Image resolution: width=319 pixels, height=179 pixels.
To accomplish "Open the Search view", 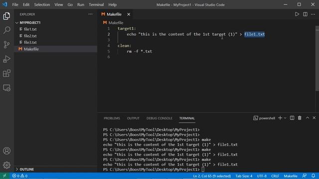I will (6, 30).
